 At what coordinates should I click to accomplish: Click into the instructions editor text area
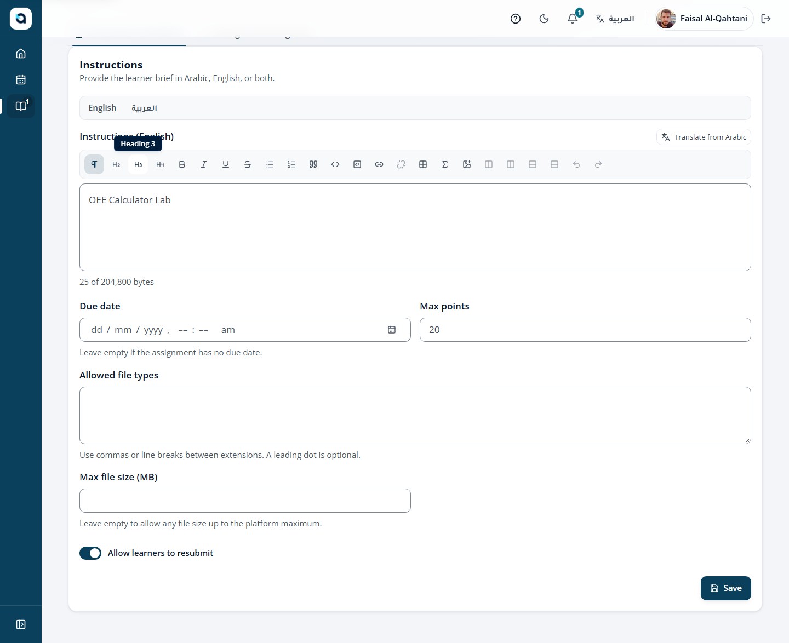click(x=415, y=227)
